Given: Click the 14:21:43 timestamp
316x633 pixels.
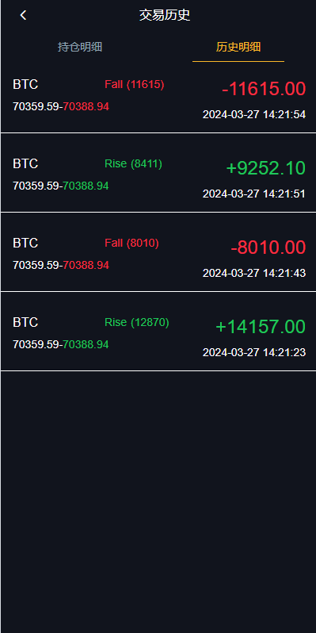Looking at the screenshot, I should pyautogui.click(x=254, y=273).
